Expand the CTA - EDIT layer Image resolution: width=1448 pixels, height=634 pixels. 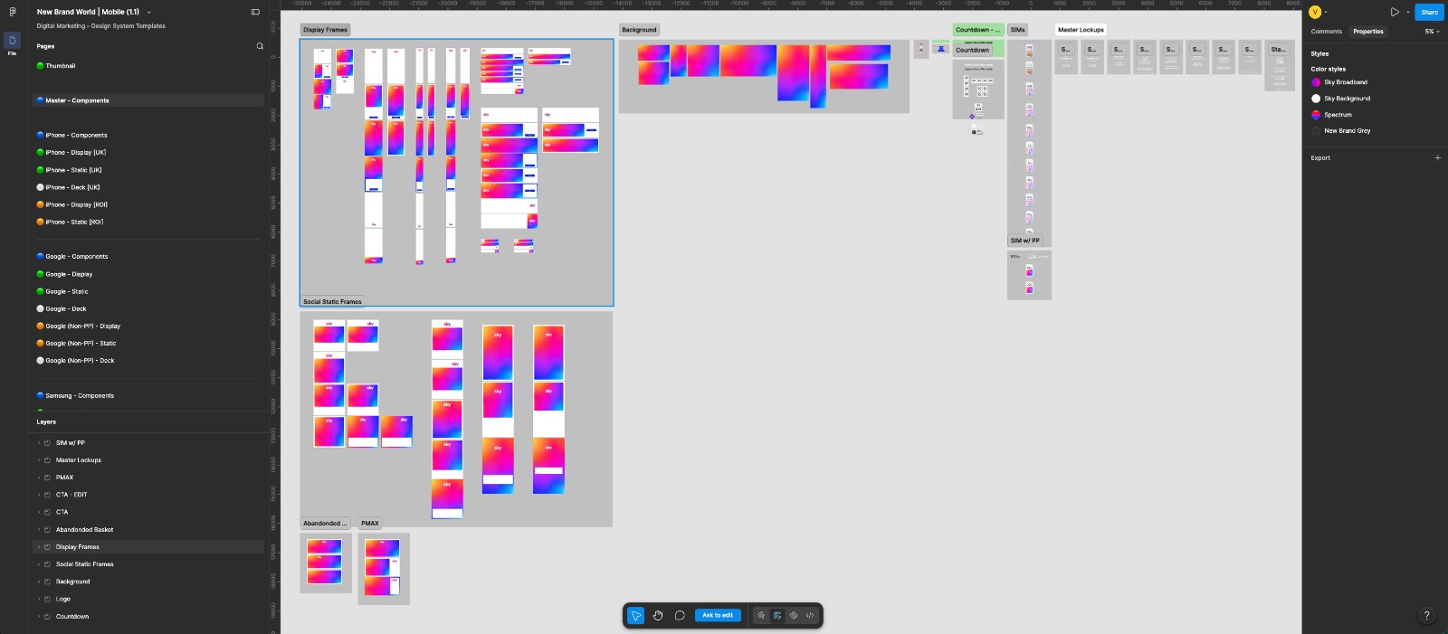tap(39, 495)
